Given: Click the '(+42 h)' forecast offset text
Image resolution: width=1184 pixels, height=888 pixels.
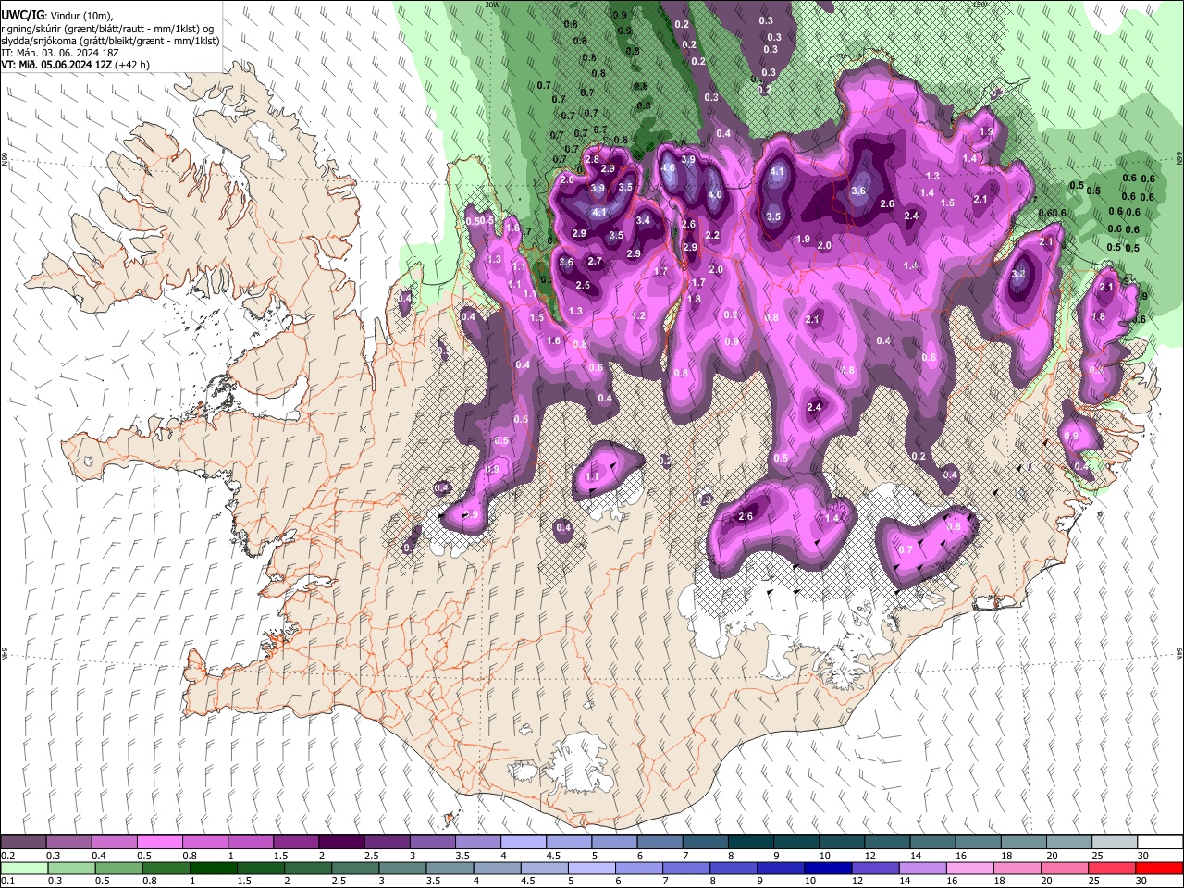Looking at the screenshot, I should coord(134,65).
